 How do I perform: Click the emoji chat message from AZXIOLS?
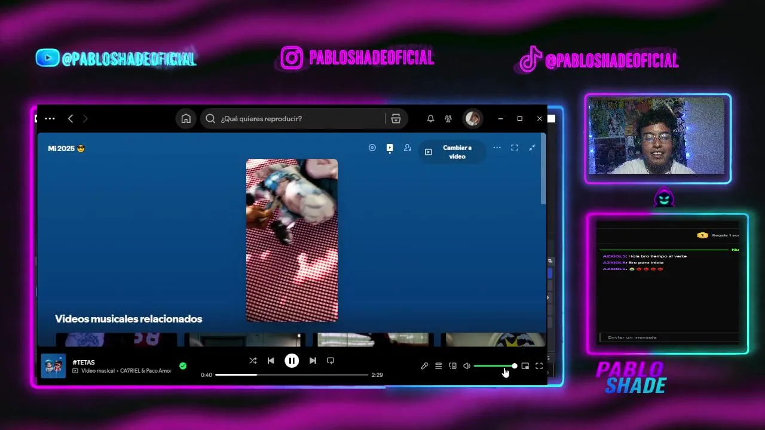point(633,269)
